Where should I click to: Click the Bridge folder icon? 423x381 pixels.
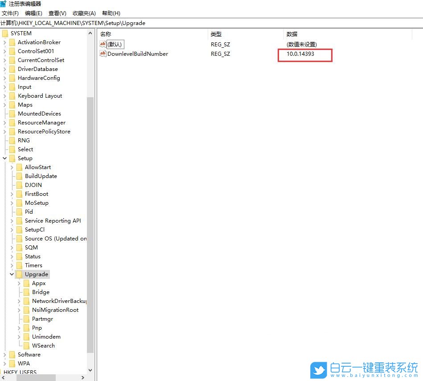click(26, 292)
